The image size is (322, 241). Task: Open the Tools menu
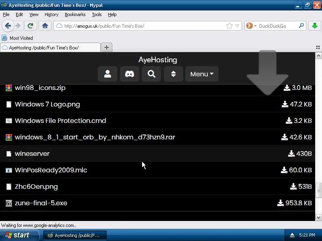pos(97,14)
